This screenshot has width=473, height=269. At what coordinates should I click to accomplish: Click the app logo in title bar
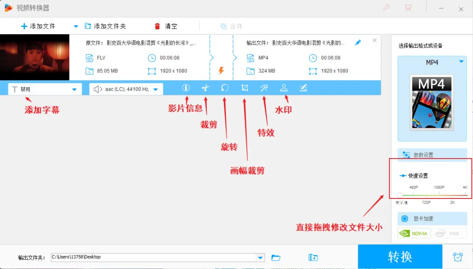point(8,7)
